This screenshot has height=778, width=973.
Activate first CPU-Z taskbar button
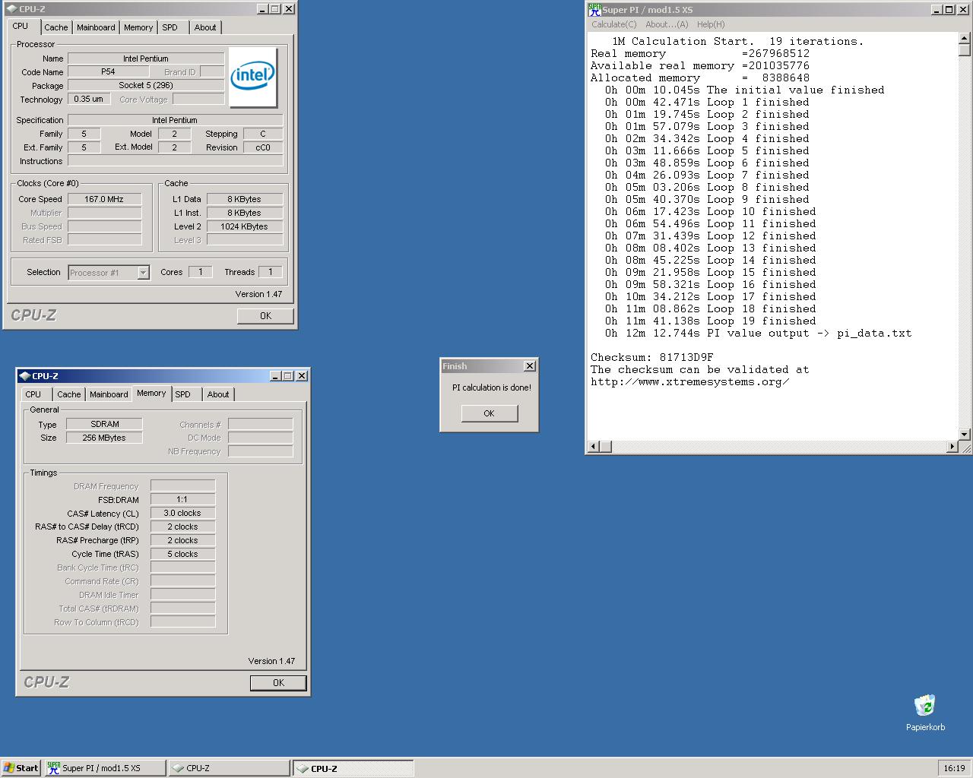click(x=229, y=768)
